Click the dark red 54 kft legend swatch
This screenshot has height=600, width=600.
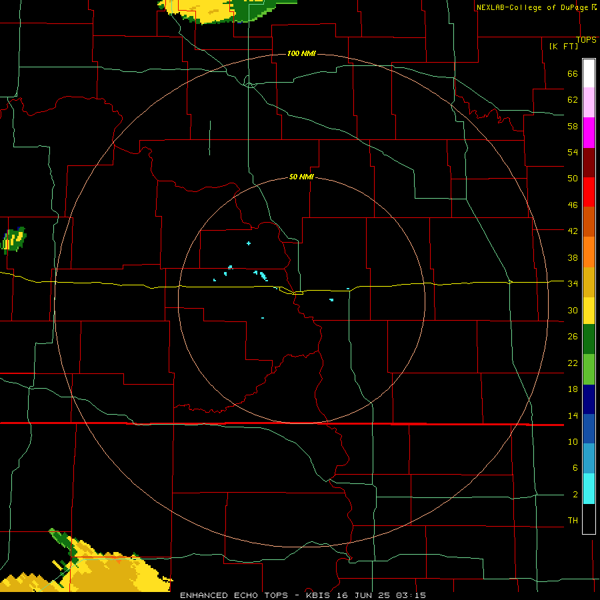589,163
